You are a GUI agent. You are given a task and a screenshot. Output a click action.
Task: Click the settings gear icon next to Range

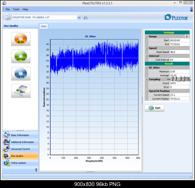point(187,37)
